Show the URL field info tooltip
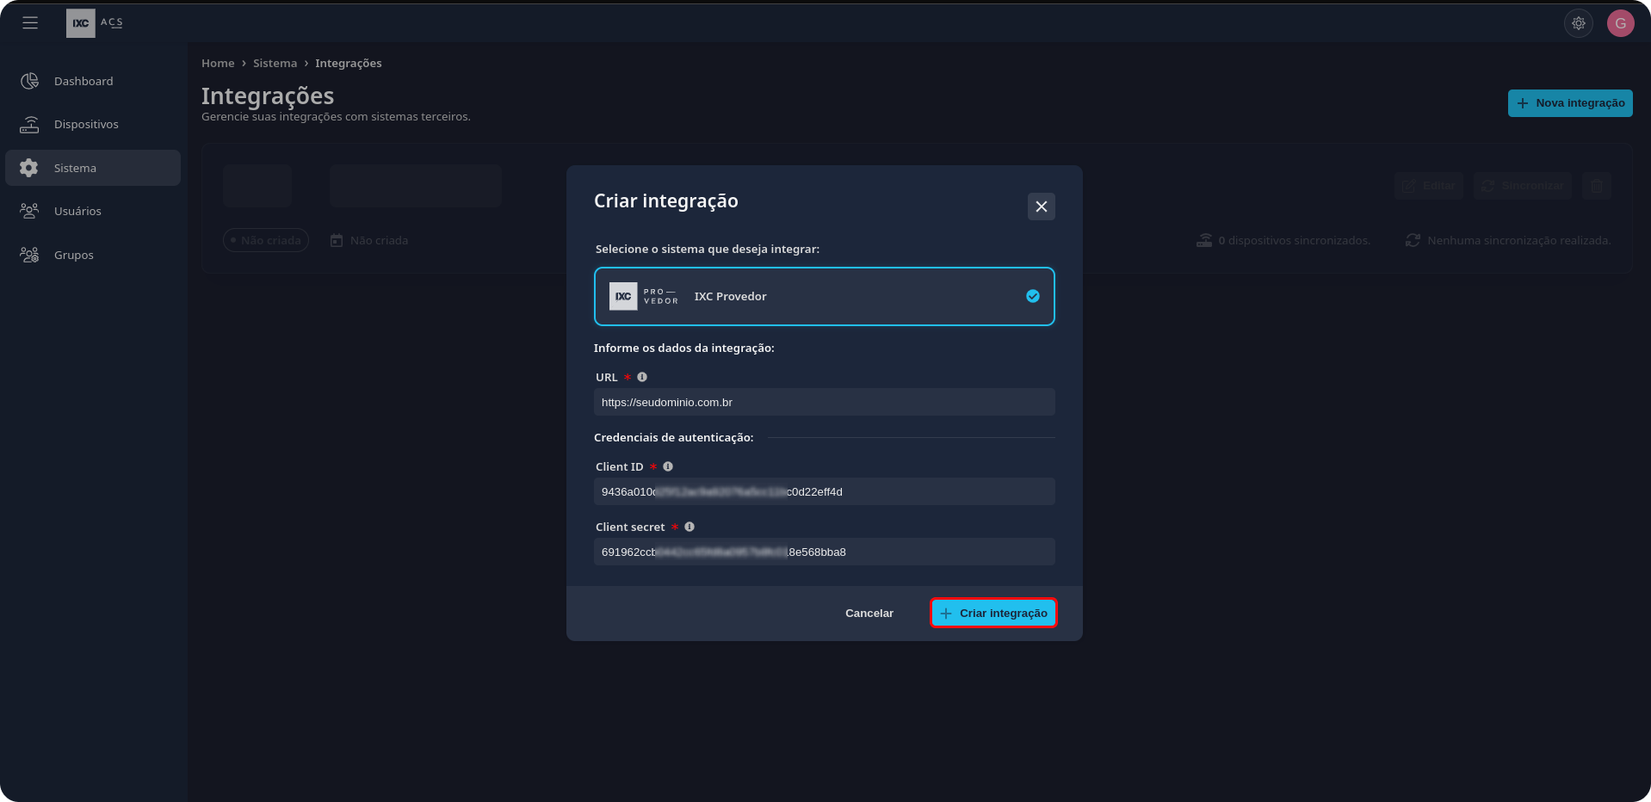The image size is (1651, 802). pyautogui.click(x=642, y=377)
